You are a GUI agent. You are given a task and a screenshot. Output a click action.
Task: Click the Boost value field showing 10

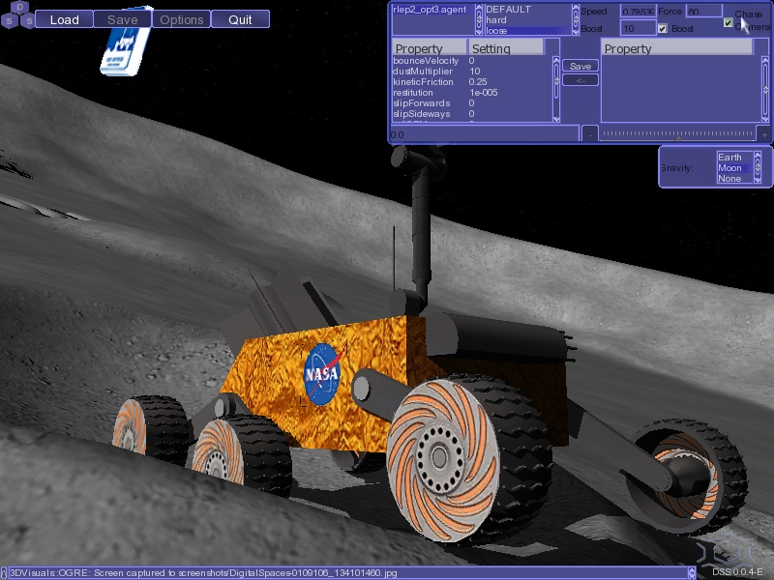(x=639, y=29)
